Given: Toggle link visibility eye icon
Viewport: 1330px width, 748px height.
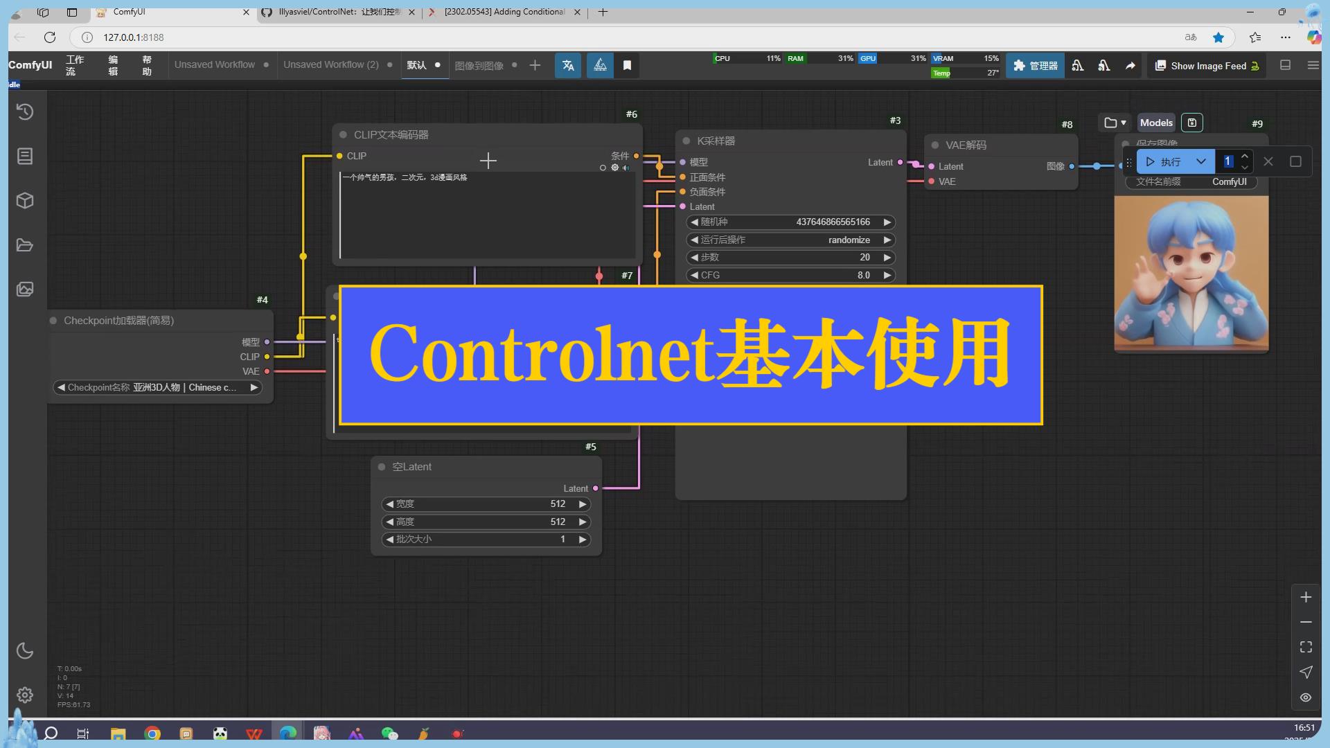Looking at the screenshot, I should (1306, 697).
